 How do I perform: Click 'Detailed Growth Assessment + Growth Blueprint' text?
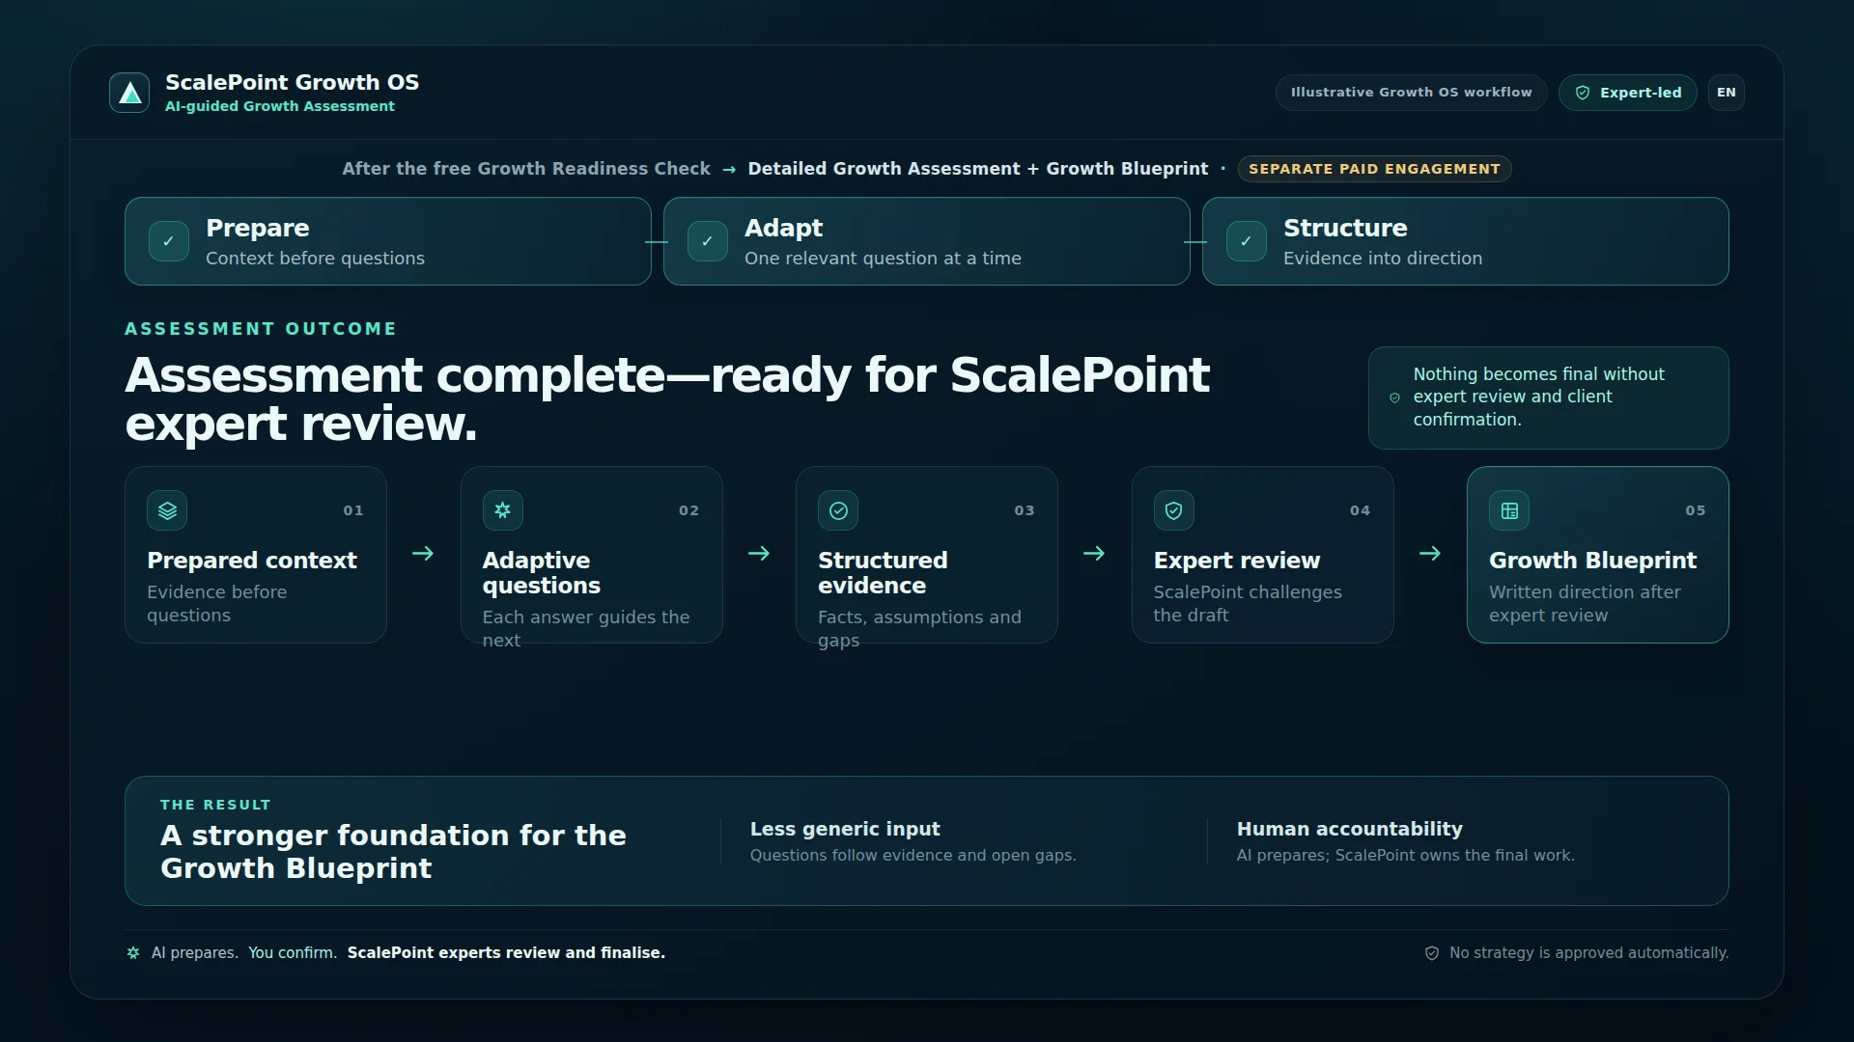(978, 169)
